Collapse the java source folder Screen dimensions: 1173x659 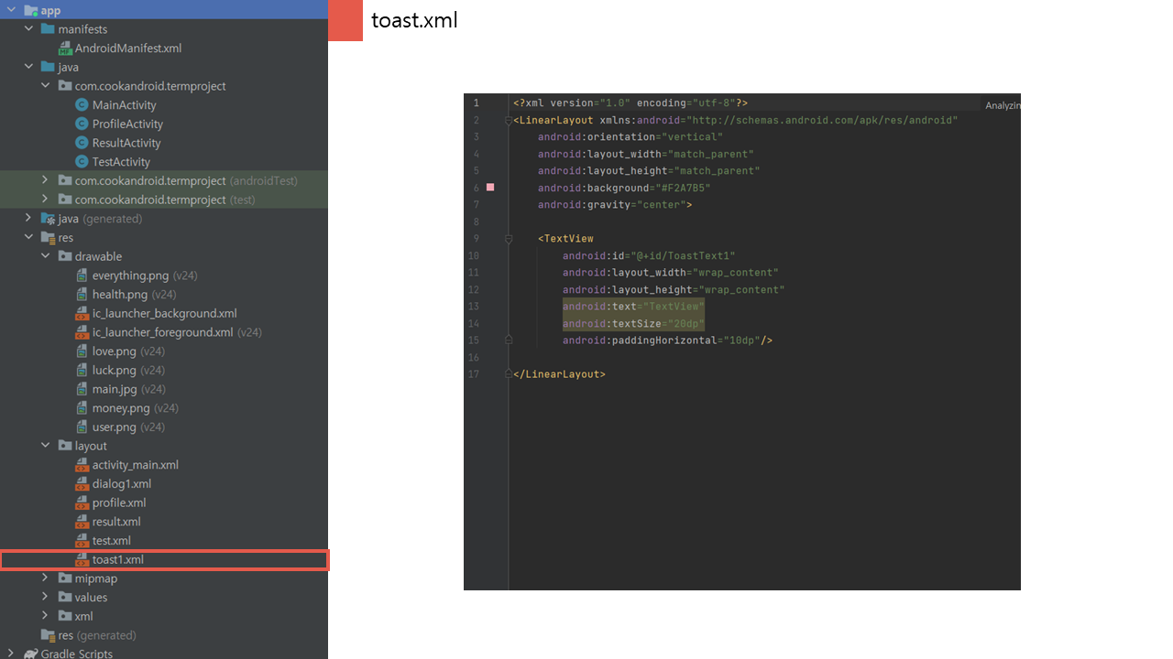(x=28, y=67)
